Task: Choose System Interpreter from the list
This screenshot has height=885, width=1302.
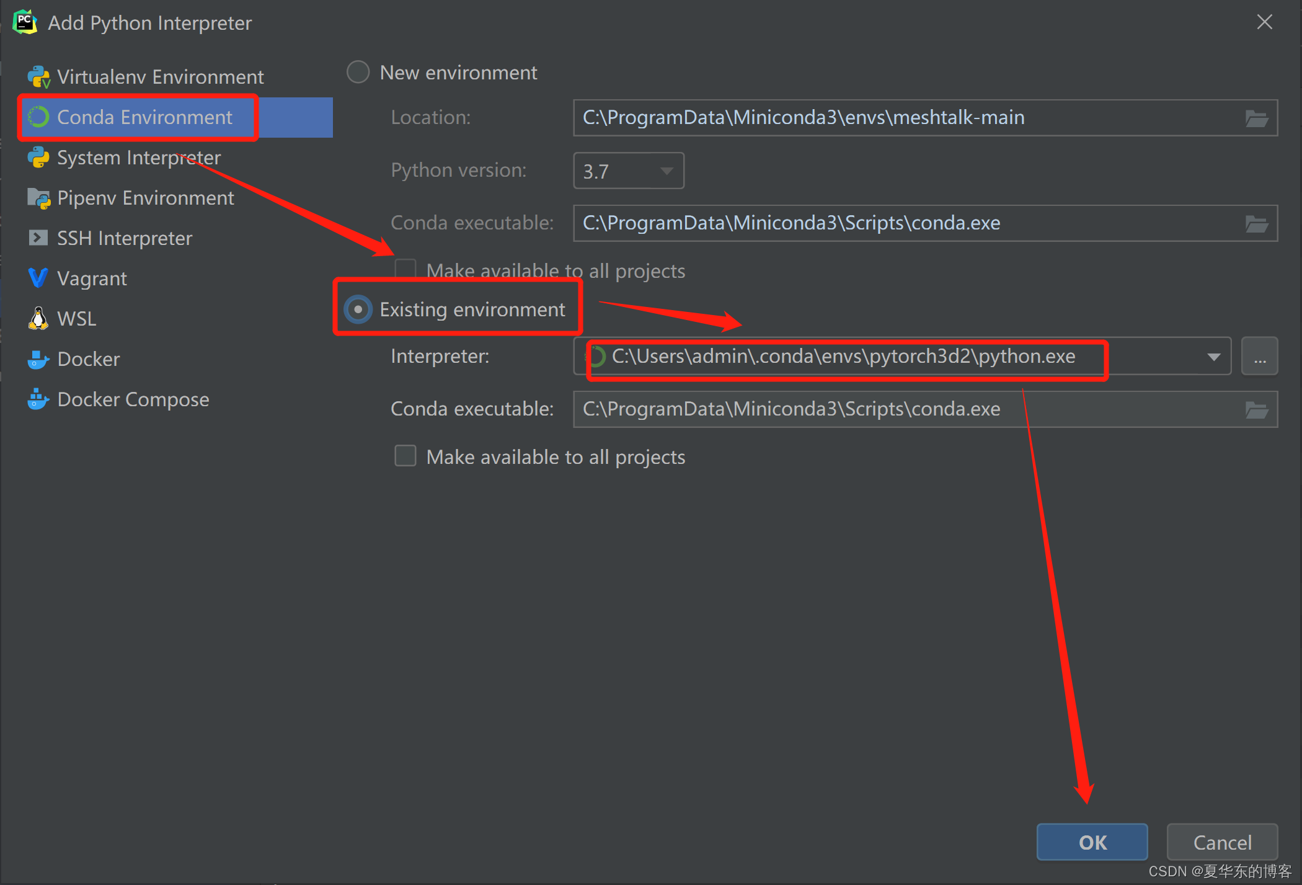Action: tap(138, 158)
